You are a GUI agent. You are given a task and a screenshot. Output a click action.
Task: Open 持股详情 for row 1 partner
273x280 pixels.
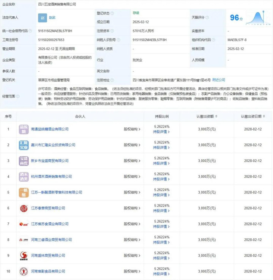(x=161, y=132)
